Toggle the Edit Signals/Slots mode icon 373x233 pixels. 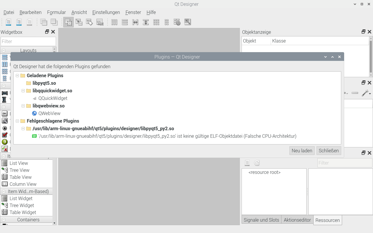pos(79,22)
